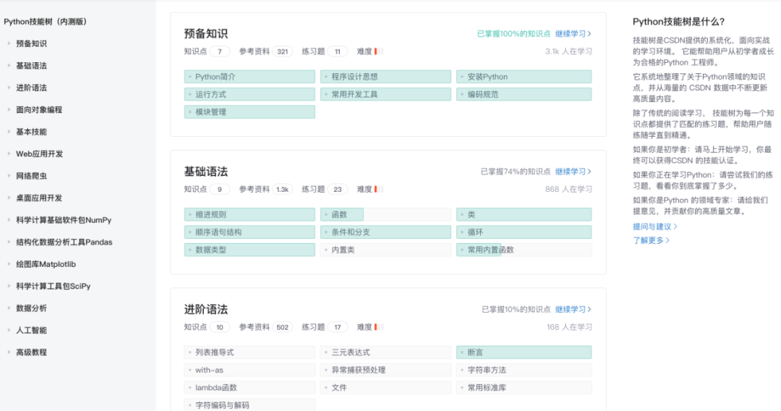Click 继续学习 link in 进阶语法 section
The width and height of the screenshot is (781, 411).
573,310
